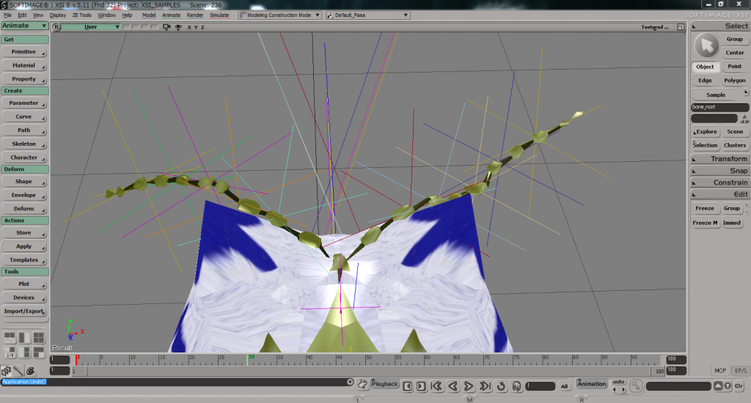Image resolution: width=751 pixels, height=403 pixels.
Task: Click the range slider bar below timeline
Action: (x=368, y=371)
